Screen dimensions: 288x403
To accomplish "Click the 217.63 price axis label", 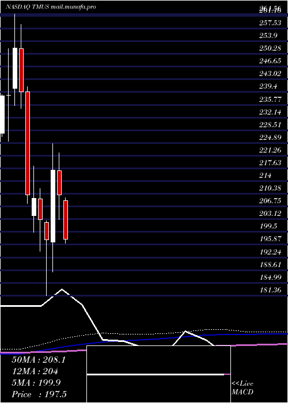I will 270,163.
